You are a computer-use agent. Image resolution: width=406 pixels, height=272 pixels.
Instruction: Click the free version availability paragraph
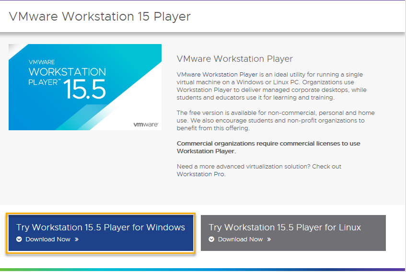(x=276, y=121)
